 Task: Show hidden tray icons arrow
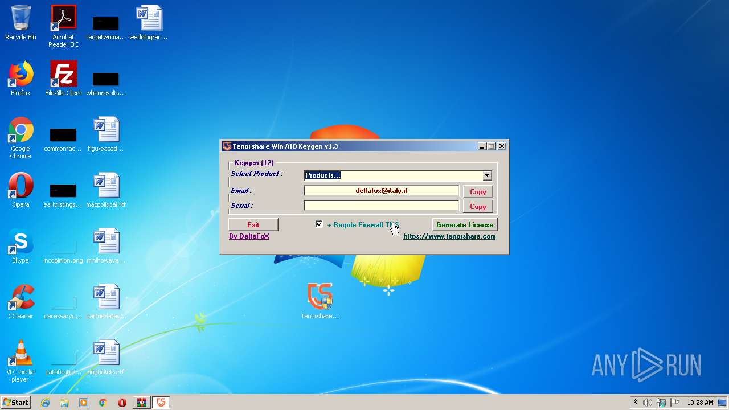[635, 403]
